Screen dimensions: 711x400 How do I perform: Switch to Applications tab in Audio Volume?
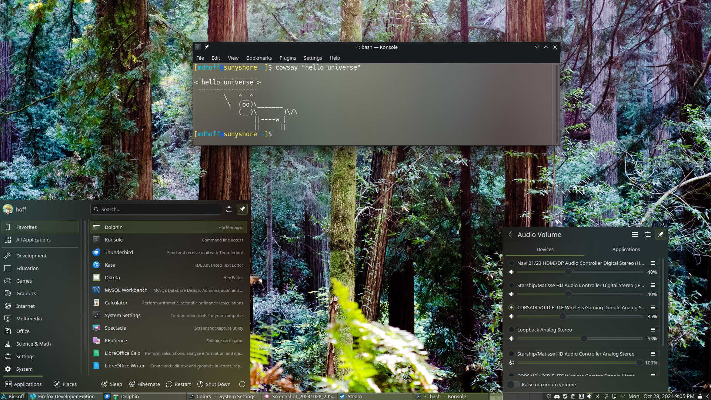coord(626,249)
